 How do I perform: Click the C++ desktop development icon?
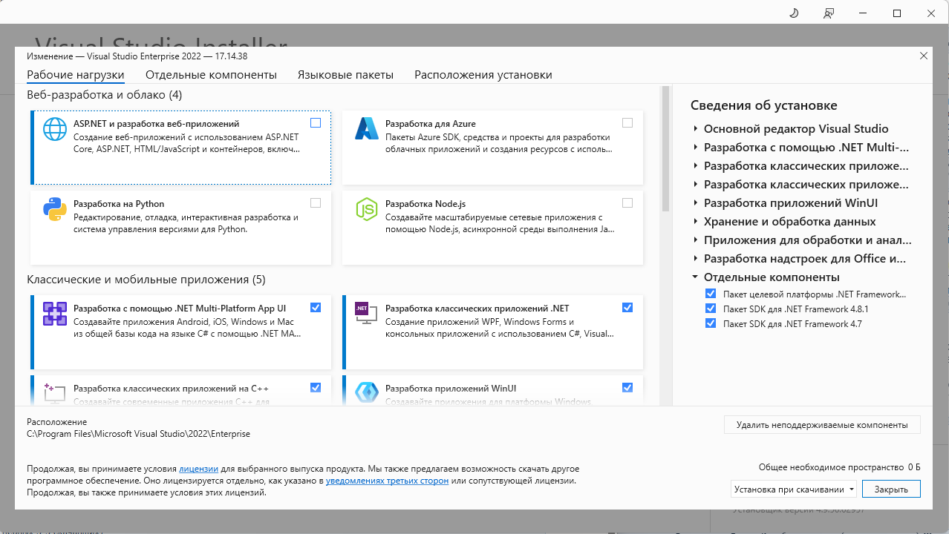(55, 393)
